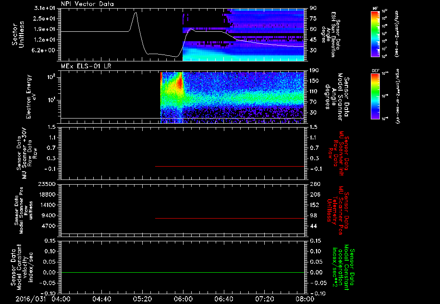Click the 18800 scanner position tick label
The width and height of the screenshot is (440, 304).
coord(46,195)
